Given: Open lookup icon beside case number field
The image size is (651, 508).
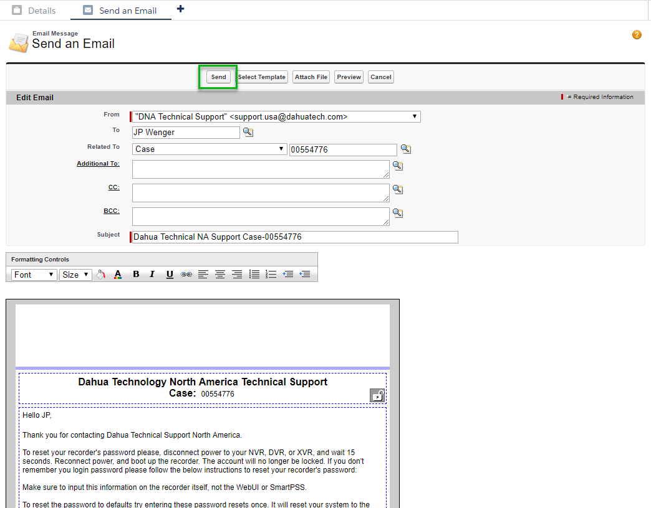Looking at the screenshot, I should [x=406, y=149].
